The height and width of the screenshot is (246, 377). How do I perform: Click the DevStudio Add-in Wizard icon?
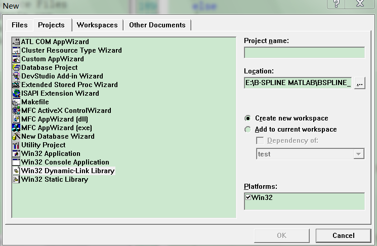[x=16, y=76]
